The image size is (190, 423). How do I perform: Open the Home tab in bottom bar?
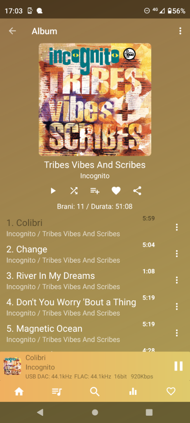click(19, 392)
